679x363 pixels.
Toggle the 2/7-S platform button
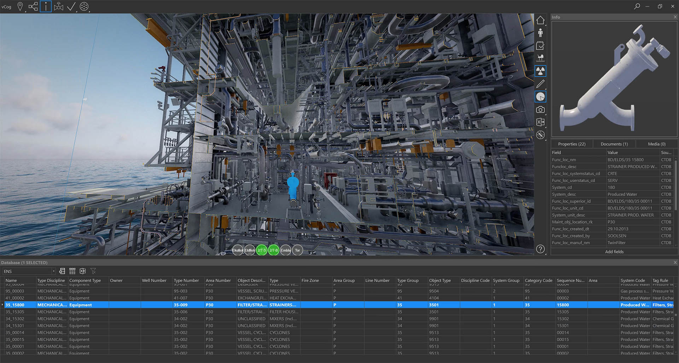[262, 250]
